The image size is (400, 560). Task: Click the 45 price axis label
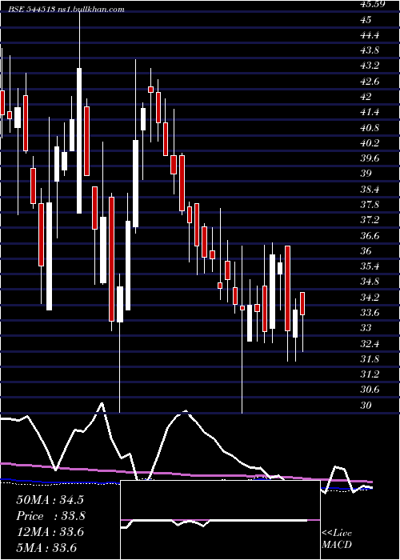[366, 20]
